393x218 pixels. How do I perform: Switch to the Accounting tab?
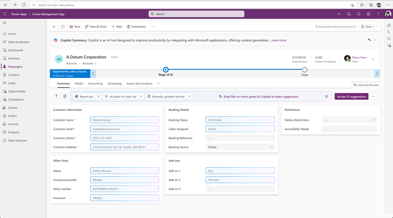coord(95,84)
